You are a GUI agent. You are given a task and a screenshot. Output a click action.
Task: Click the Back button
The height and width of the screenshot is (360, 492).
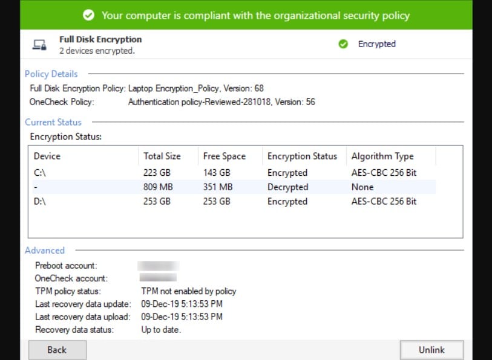click(57, 350)
